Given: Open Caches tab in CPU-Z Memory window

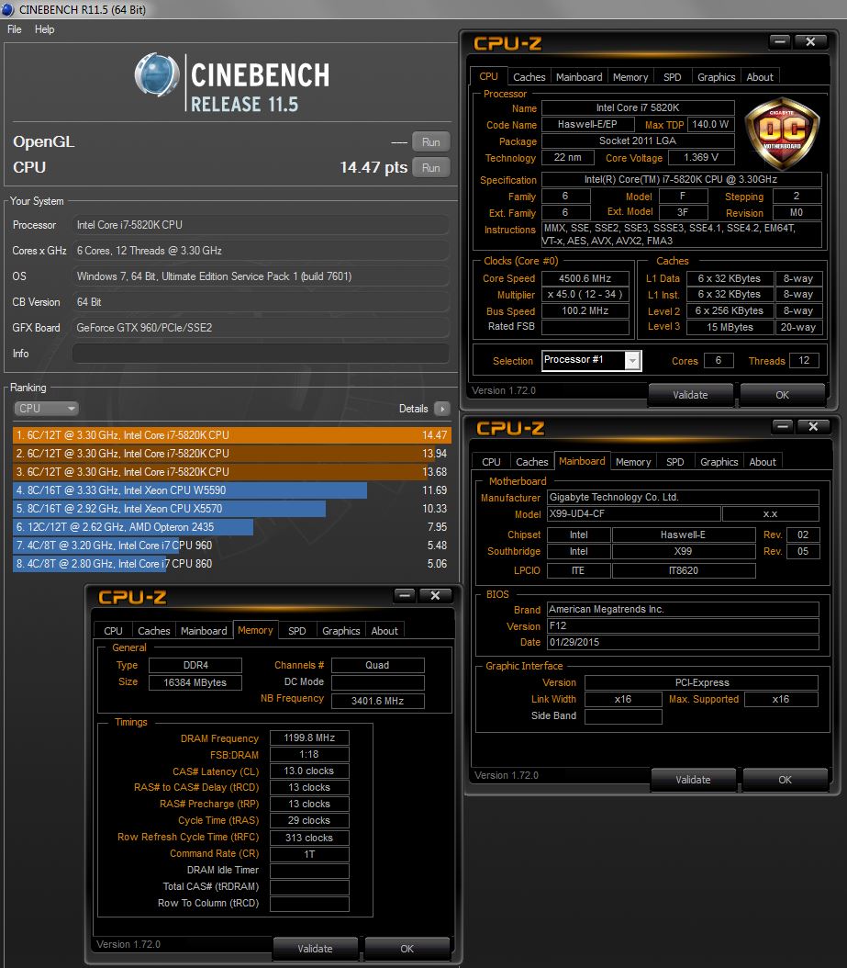Looking at the screenshot, I should pos(153,631).
